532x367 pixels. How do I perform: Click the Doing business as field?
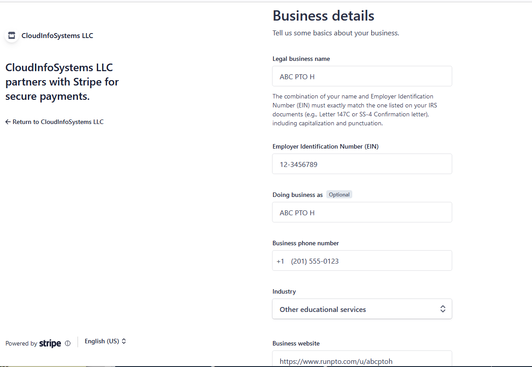(x=362, y=212)
